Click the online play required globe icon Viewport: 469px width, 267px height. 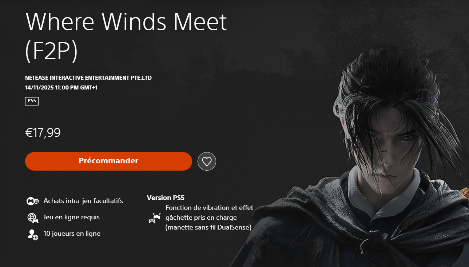coord(33,218)
